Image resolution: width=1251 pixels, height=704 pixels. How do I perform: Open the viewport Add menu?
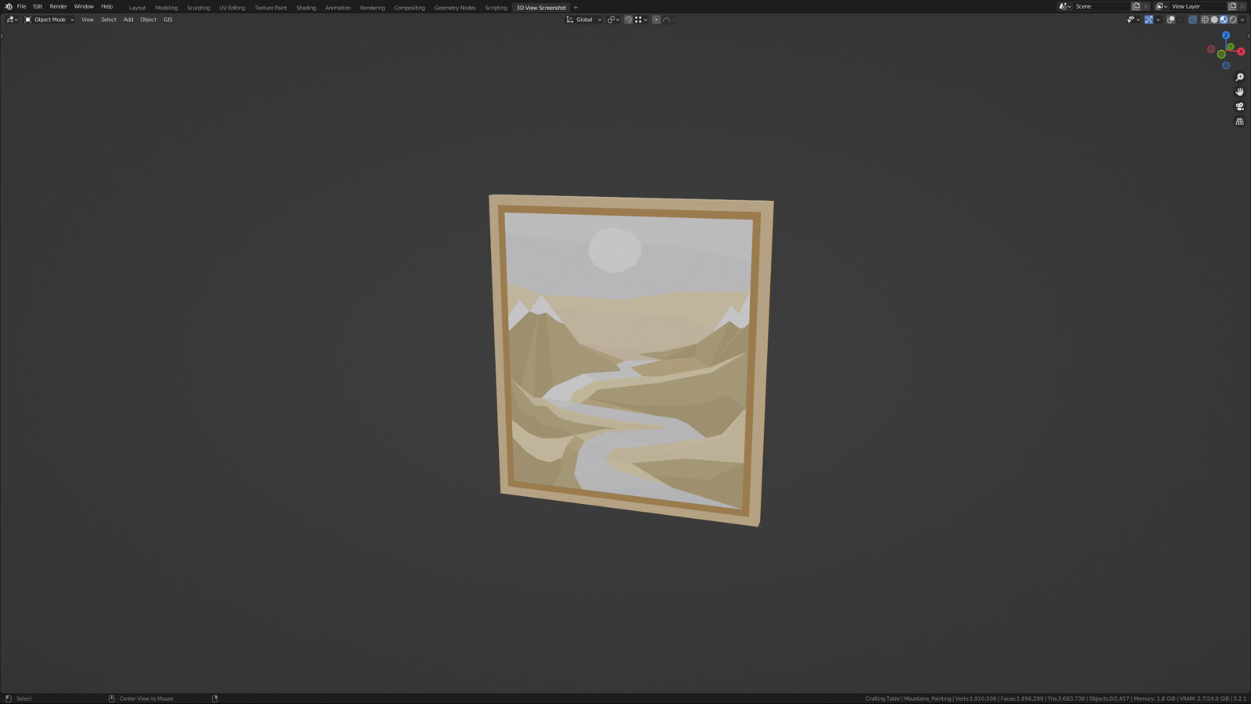(x=128, y=20)
